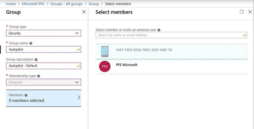The width and height of the screenshot is (254, 129).
Task: Click the info icon beside Membership type
Action: coord(38,76)
